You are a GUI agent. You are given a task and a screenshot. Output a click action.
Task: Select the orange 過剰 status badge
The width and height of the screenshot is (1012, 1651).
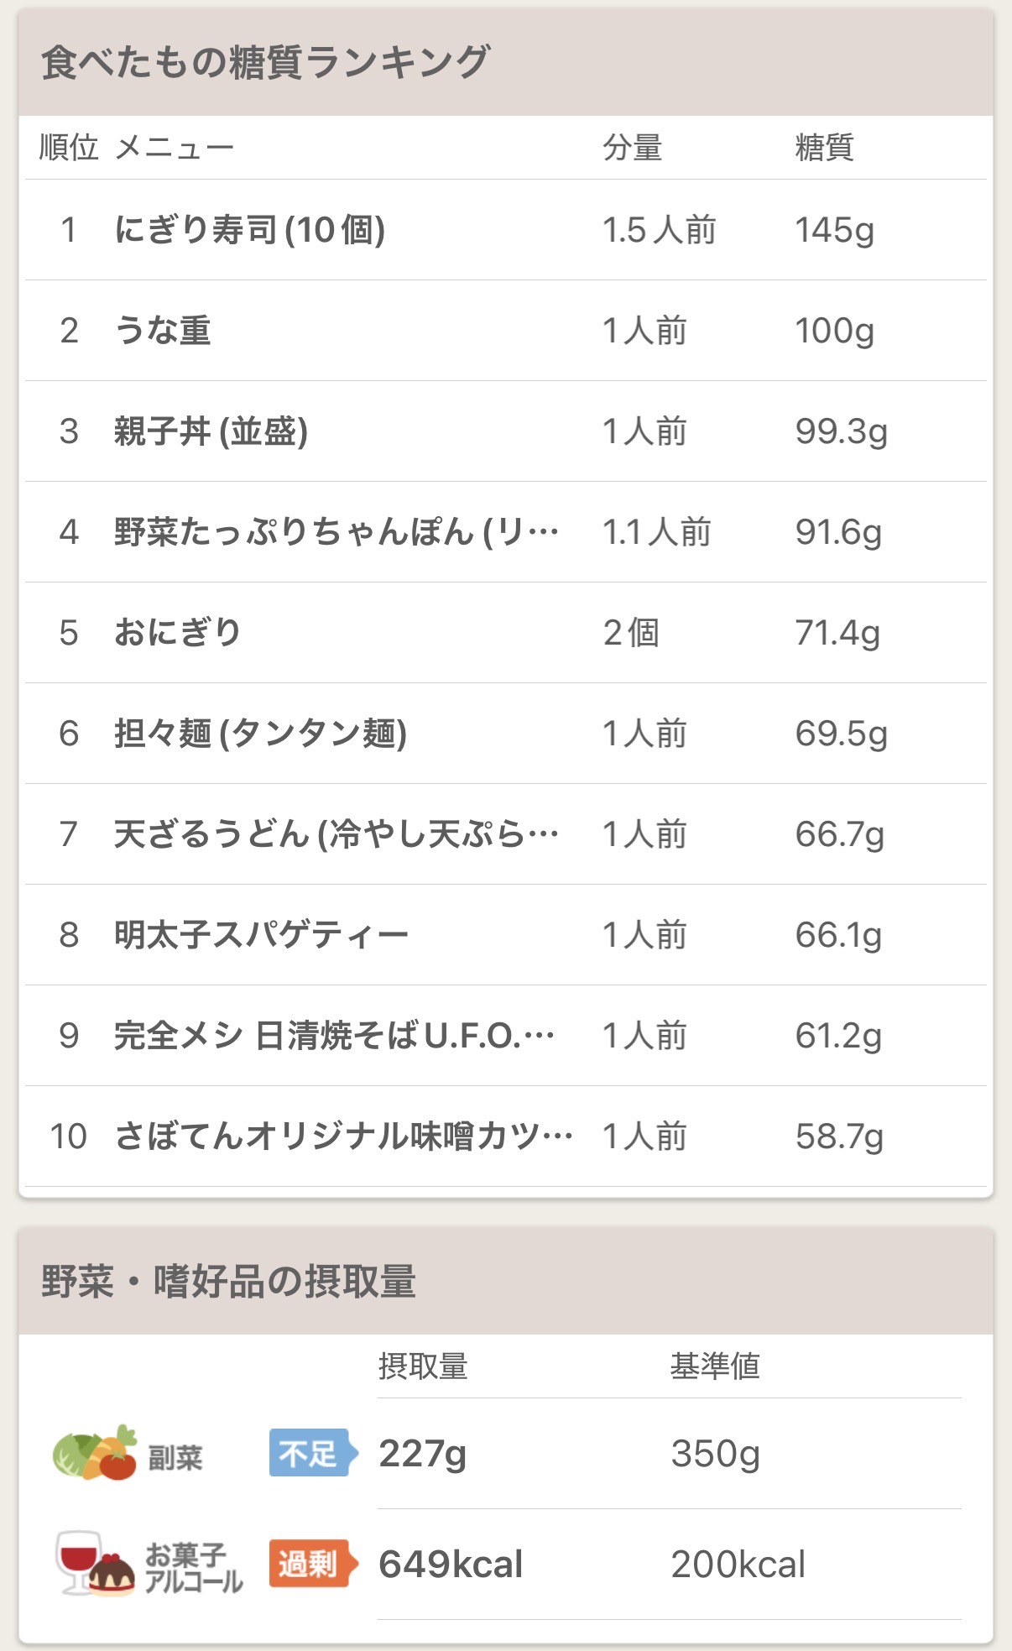pyautogui.click(x=313, y=1564)
